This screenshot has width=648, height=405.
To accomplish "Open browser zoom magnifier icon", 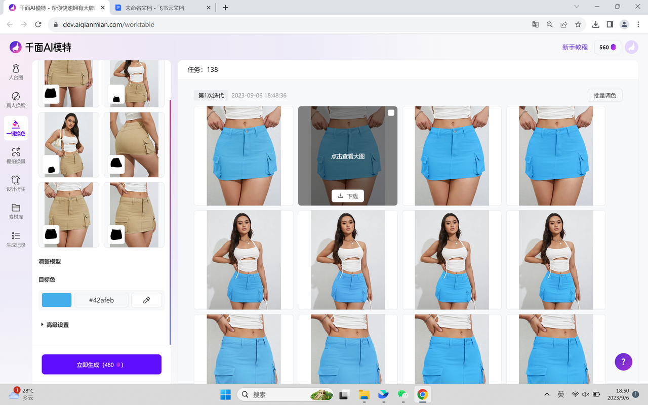I will [549, 24].
